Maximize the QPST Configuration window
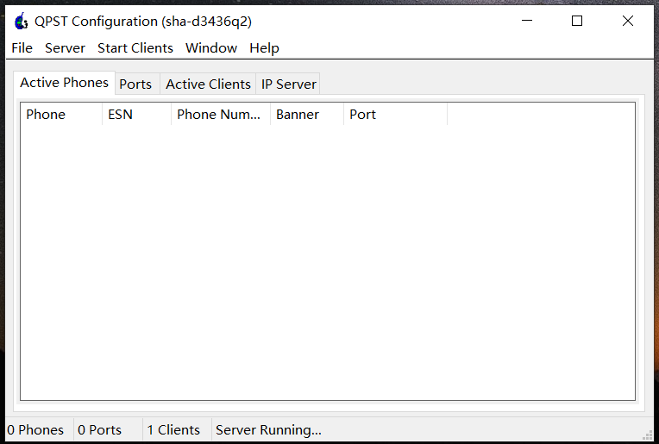This screenshot has width=659, height=444. pos(577,21)
